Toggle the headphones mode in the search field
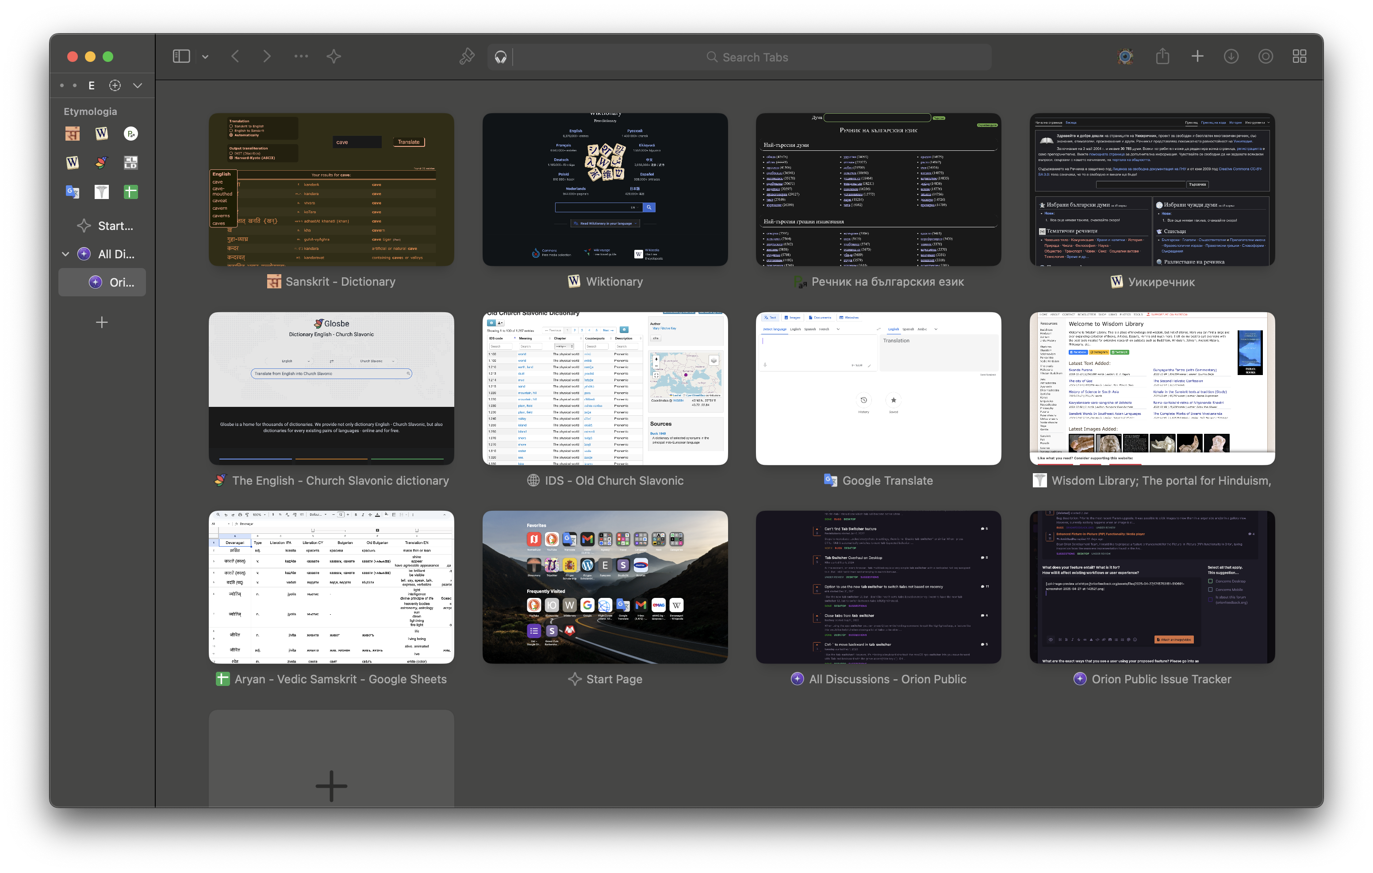 (x=500, y=57)
